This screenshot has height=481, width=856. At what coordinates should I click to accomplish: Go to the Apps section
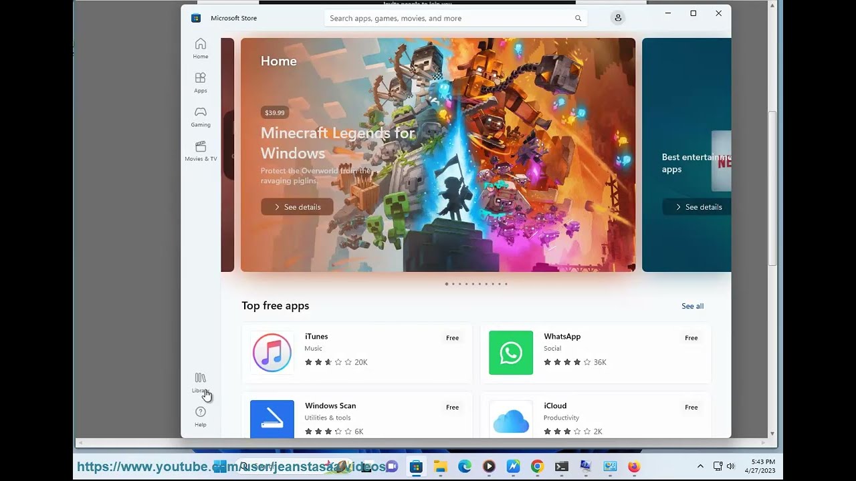(200, 83)
